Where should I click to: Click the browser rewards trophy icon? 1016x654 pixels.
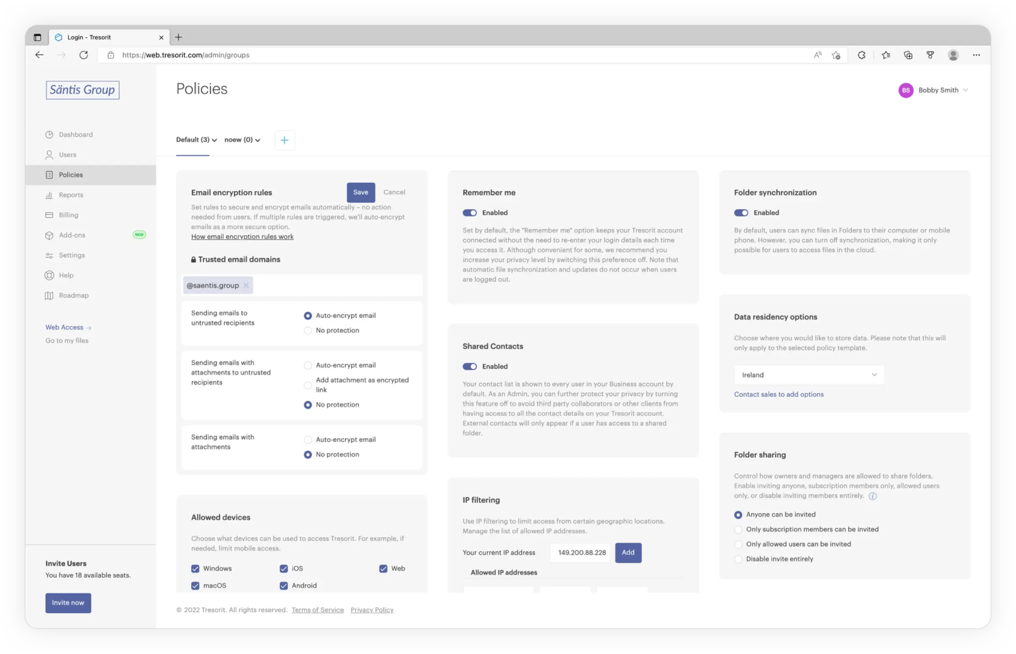point(930,55)
